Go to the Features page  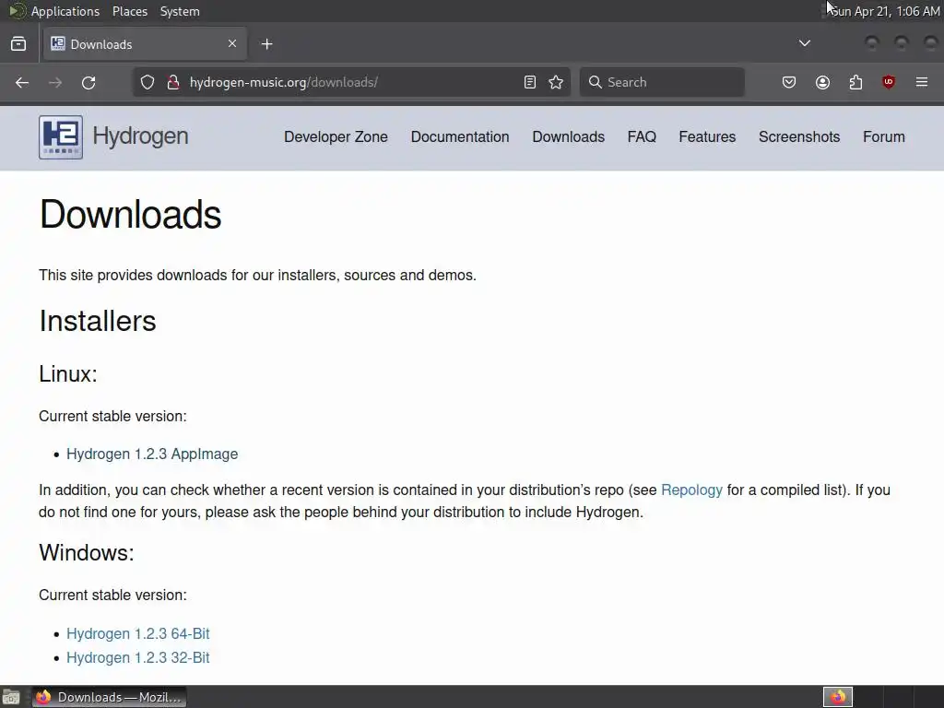[x=707, y=136]
